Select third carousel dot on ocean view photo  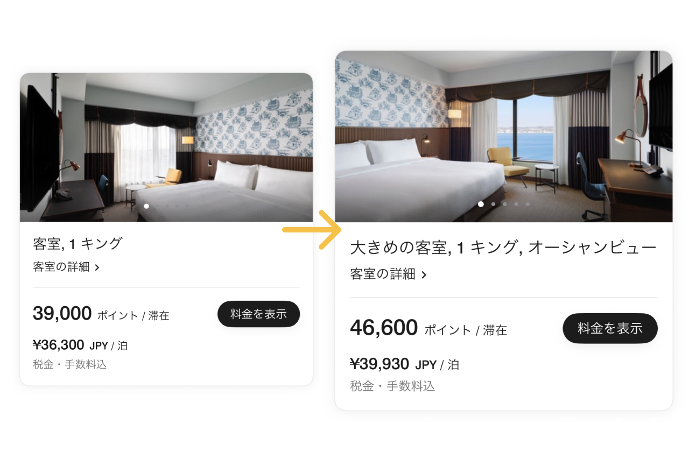pos(504,204)
